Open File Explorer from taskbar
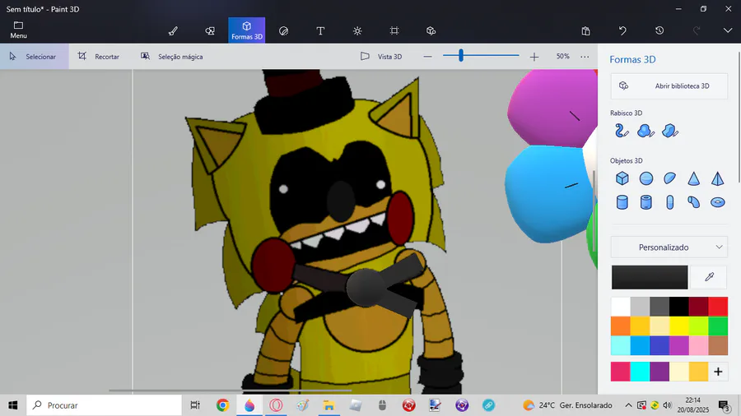The width and height of the screenshot is (741, 416). coord(329,405)
